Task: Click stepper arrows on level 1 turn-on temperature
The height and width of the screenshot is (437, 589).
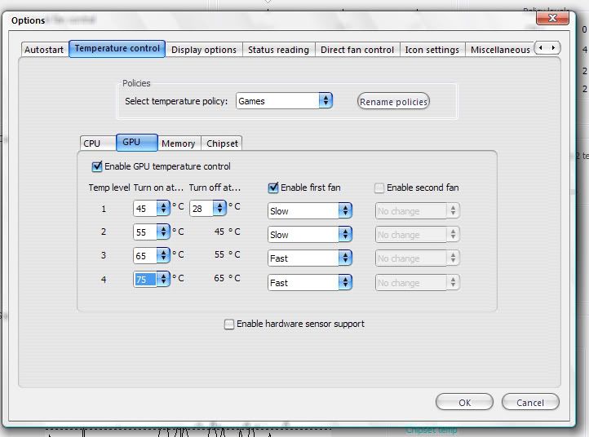Action: tap(163, 209)
